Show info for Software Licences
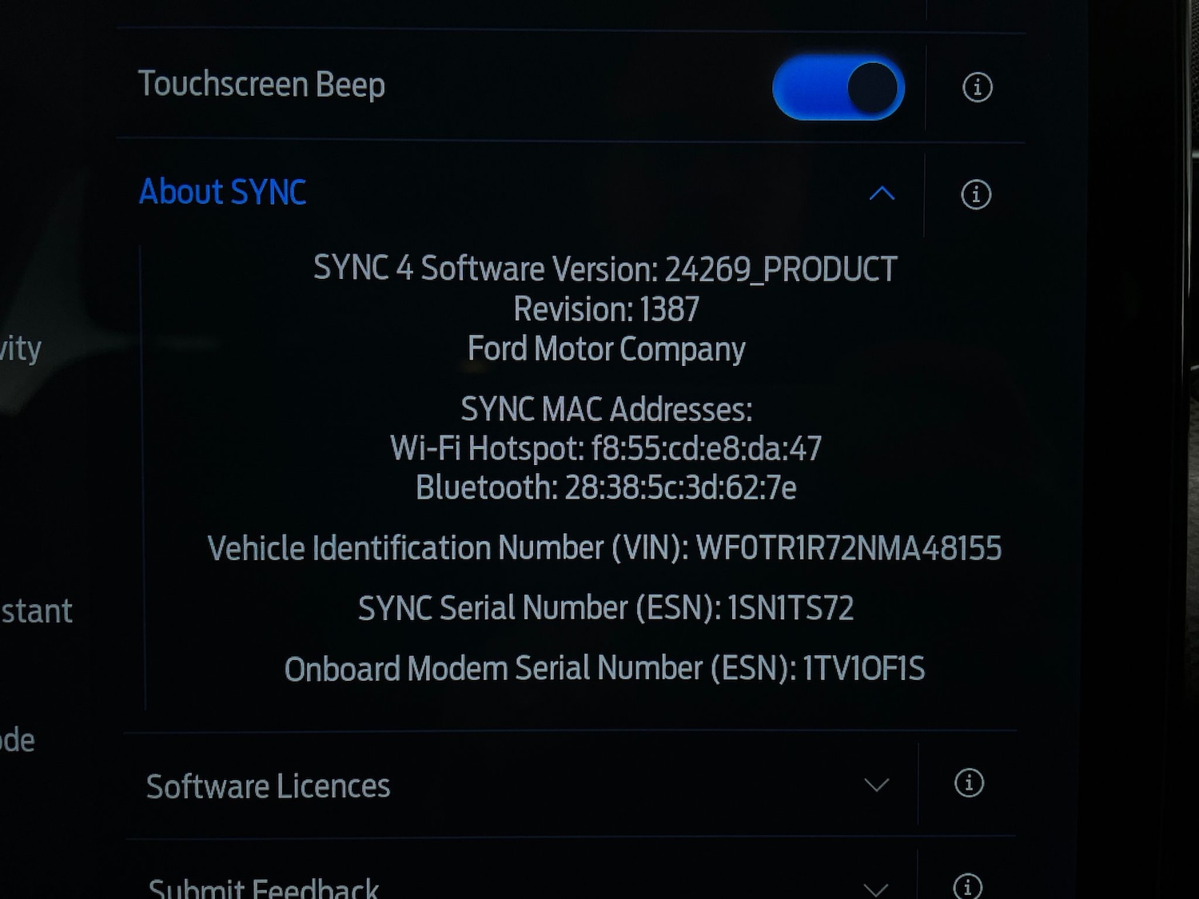The width and height of the screenshot is (1199, 899). click(x=969, y=782)
